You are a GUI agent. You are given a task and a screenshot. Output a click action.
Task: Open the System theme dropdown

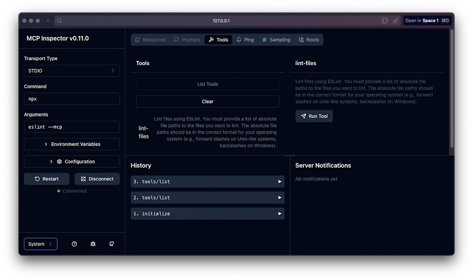point(41,244)
